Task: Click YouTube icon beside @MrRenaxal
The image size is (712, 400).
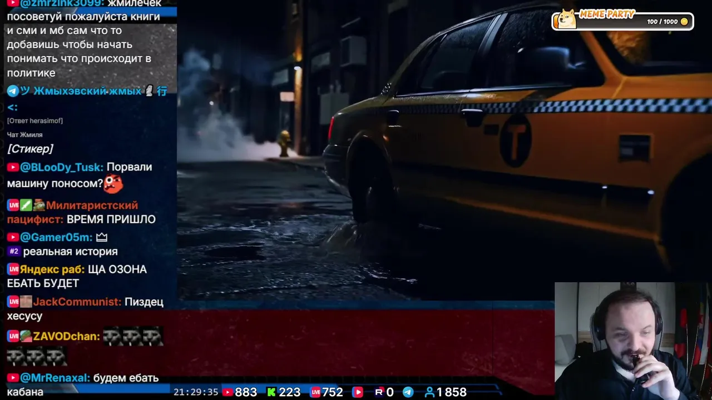Action: pos(13,378)
